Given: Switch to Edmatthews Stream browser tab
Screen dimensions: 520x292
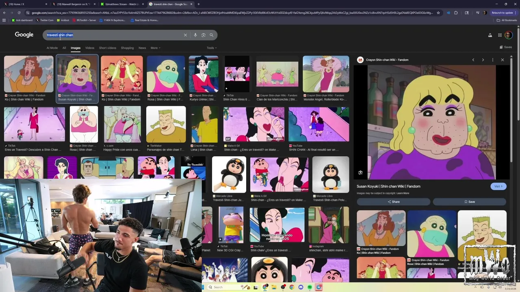Looking at the screenshot, I should point(121,4).
